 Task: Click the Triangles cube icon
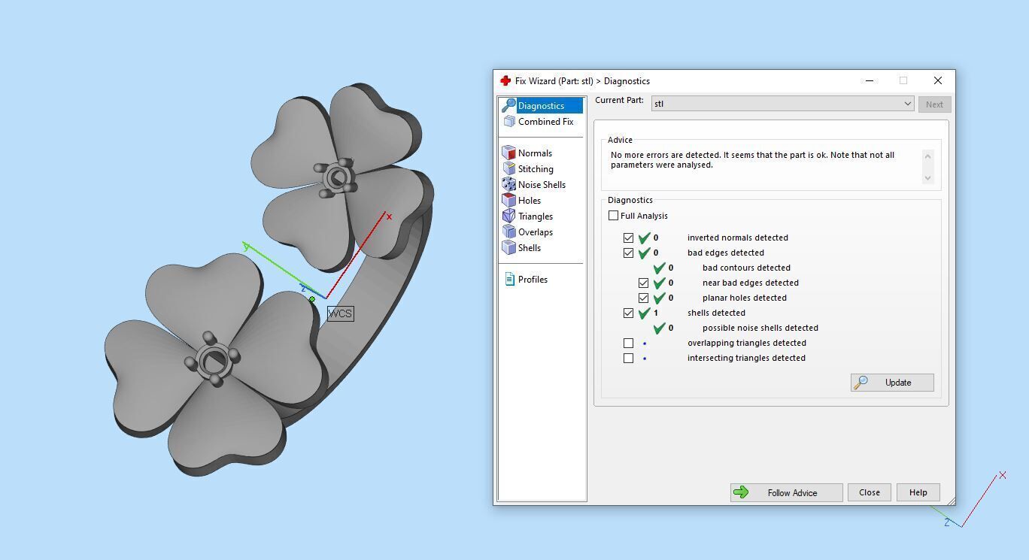point(509,216)
